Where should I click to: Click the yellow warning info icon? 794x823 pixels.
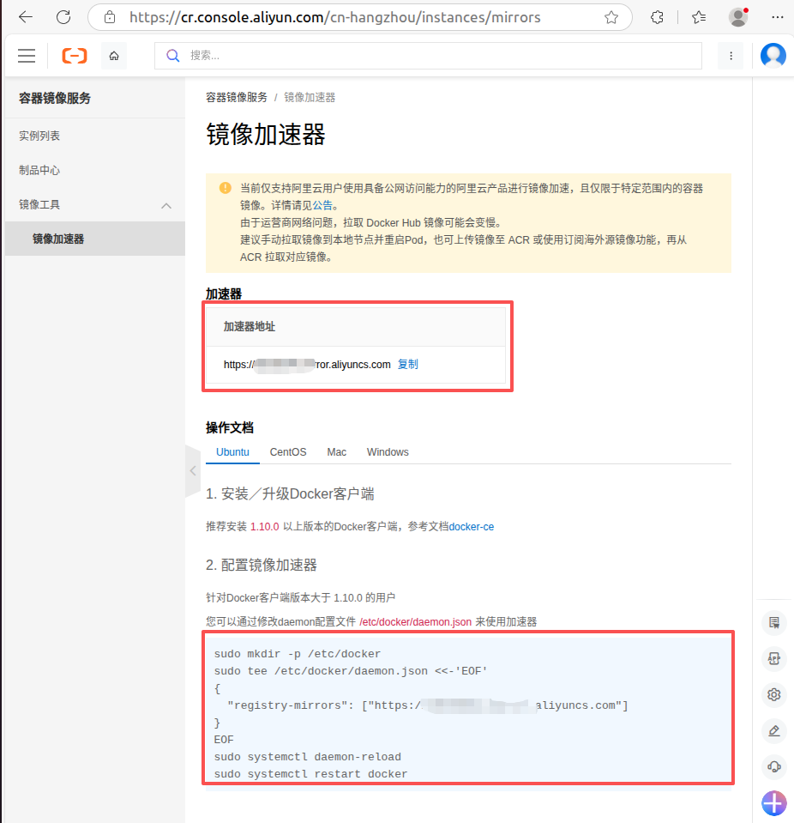click(x=226, y=188)
